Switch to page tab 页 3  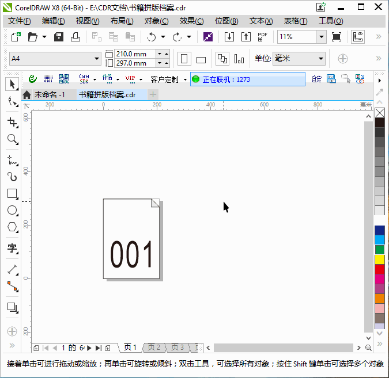pyautogui.click(x=177, y=348)
